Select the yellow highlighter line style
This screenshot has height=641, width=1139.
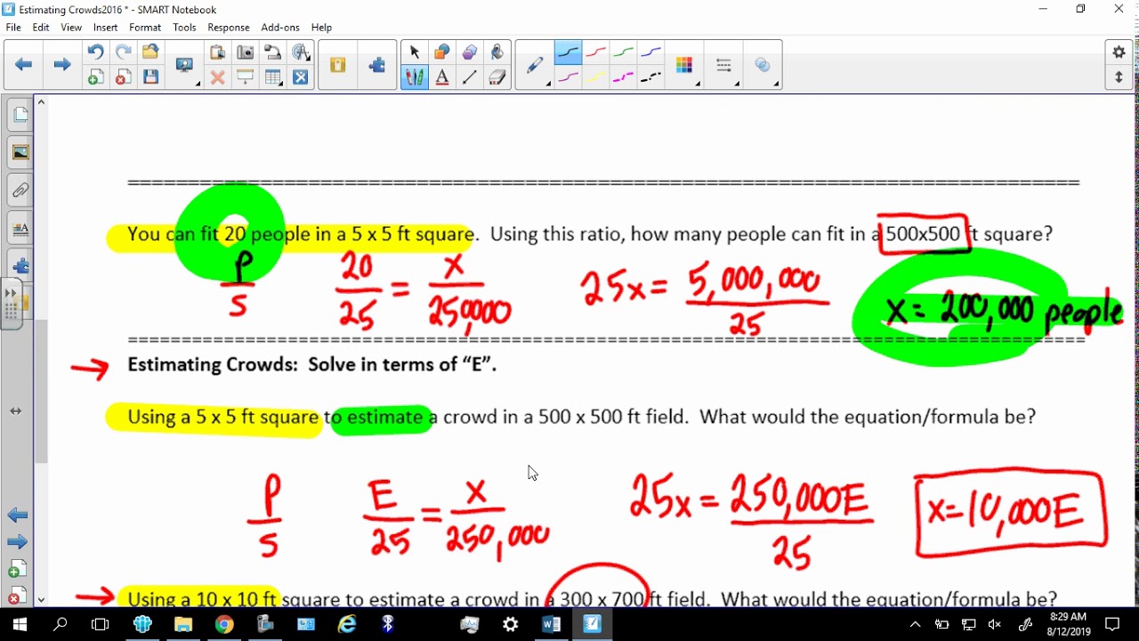pos(596,77)
